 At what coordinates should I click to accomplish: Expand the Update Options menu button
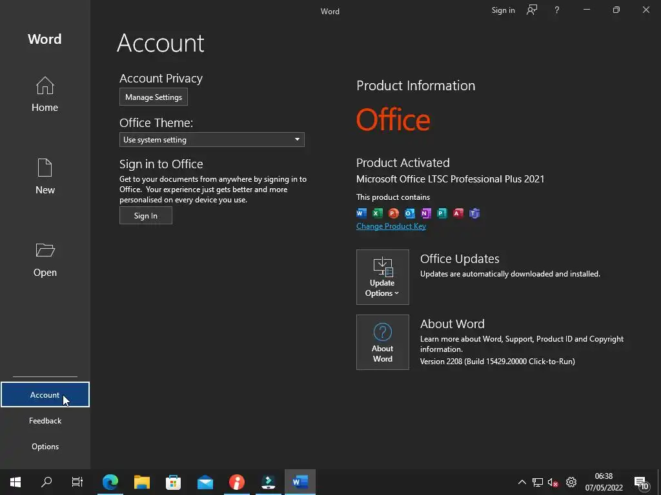[x=382, y=277]
